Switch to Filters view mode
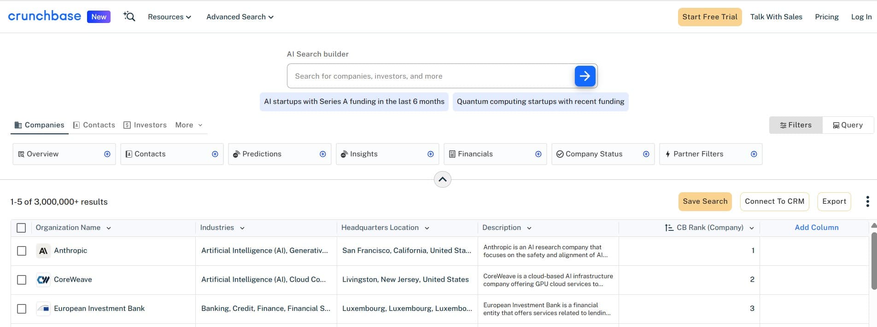 click(x=796, y=125)
